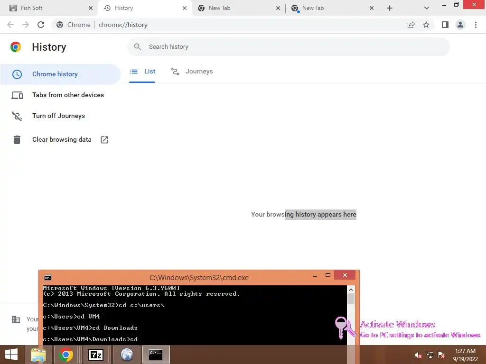Viewport: 486px width, 364px height.
Task: Open 7-Zip from the taskbar
Action: [96, 355]
